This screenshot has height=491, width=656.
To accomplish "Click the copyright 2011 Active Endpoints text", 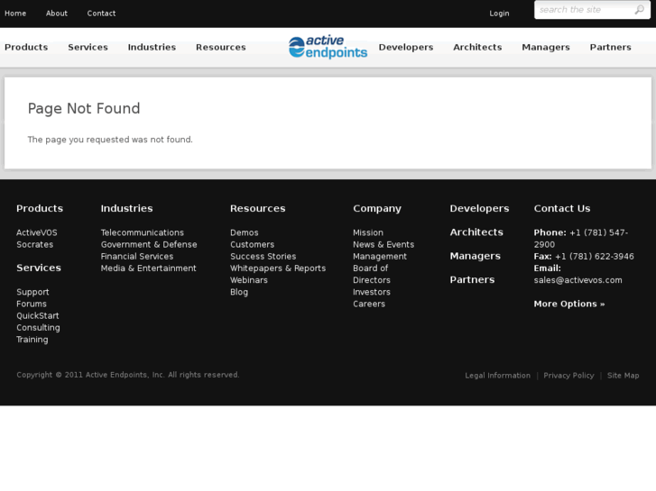I will (128, 375).
